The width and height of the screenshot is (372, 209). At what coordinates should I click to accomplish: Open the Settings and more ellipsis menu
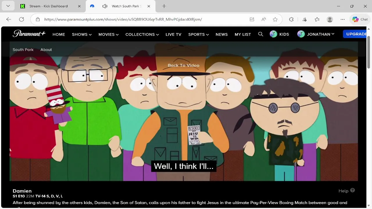(343, 19)
